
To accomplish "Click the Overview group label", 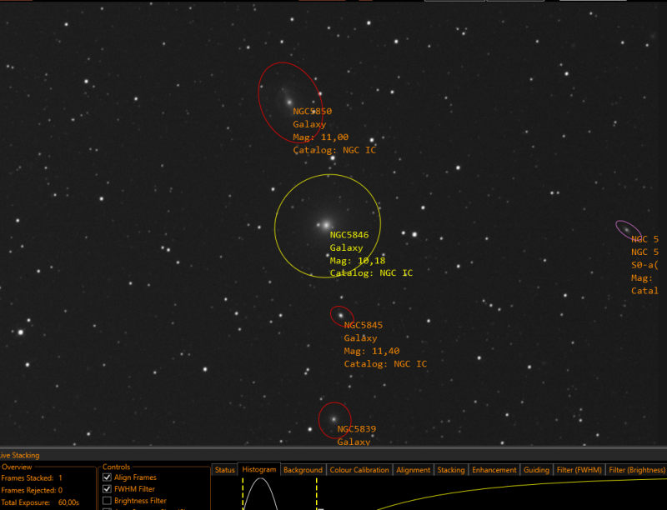I will (x=17, y=467).
